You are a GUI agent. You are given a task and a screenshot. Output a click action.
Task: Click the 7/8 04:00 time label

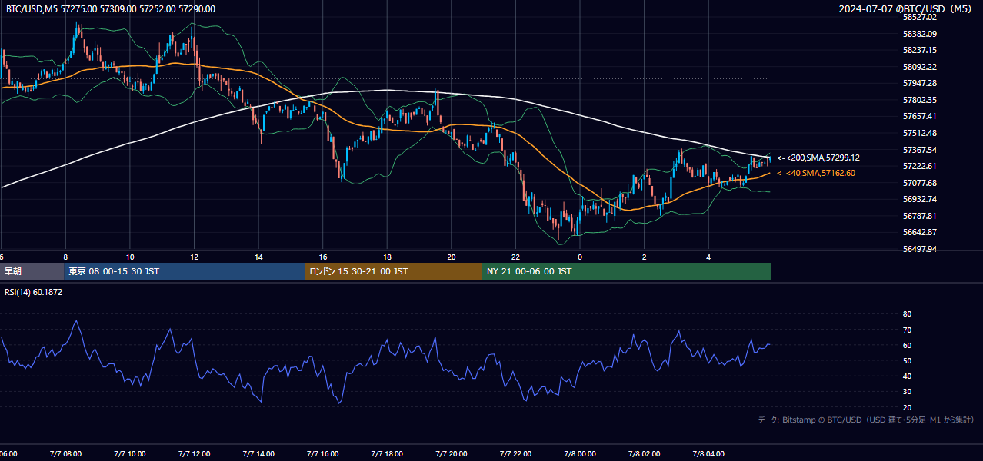coord(709,454)
